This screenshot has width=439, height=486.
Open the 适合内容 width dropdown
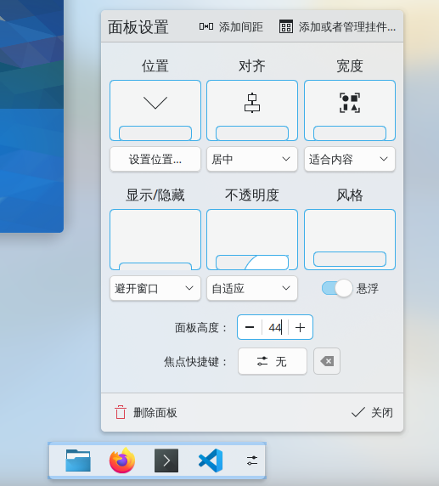(x=350, y=159)
